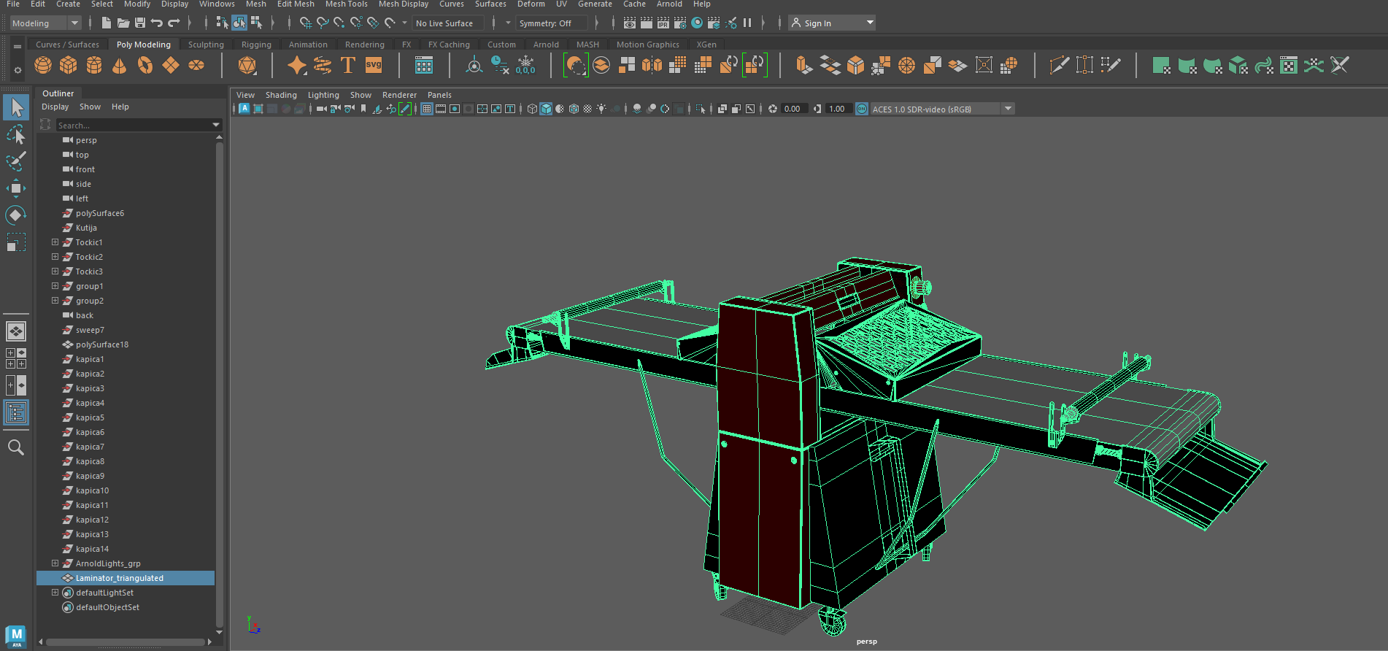Screen dimensions: 1388x651
Task: Click the polygon cube shelf icon
Action: (69, 66)
